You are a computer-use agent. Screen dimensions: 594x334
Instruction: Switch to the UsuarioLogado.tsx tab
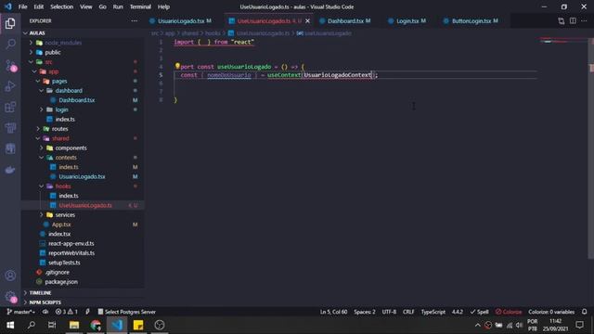pyautogui.click(x=181, y=20)
